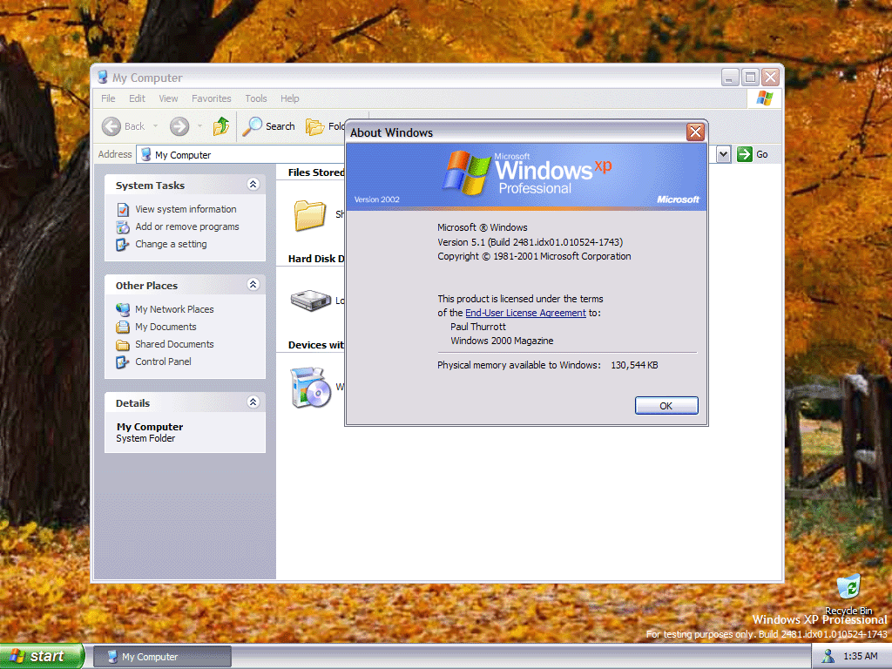892x669 pixels.
Task: Close the About Windows dialog
Action: (x=695, y=132)
